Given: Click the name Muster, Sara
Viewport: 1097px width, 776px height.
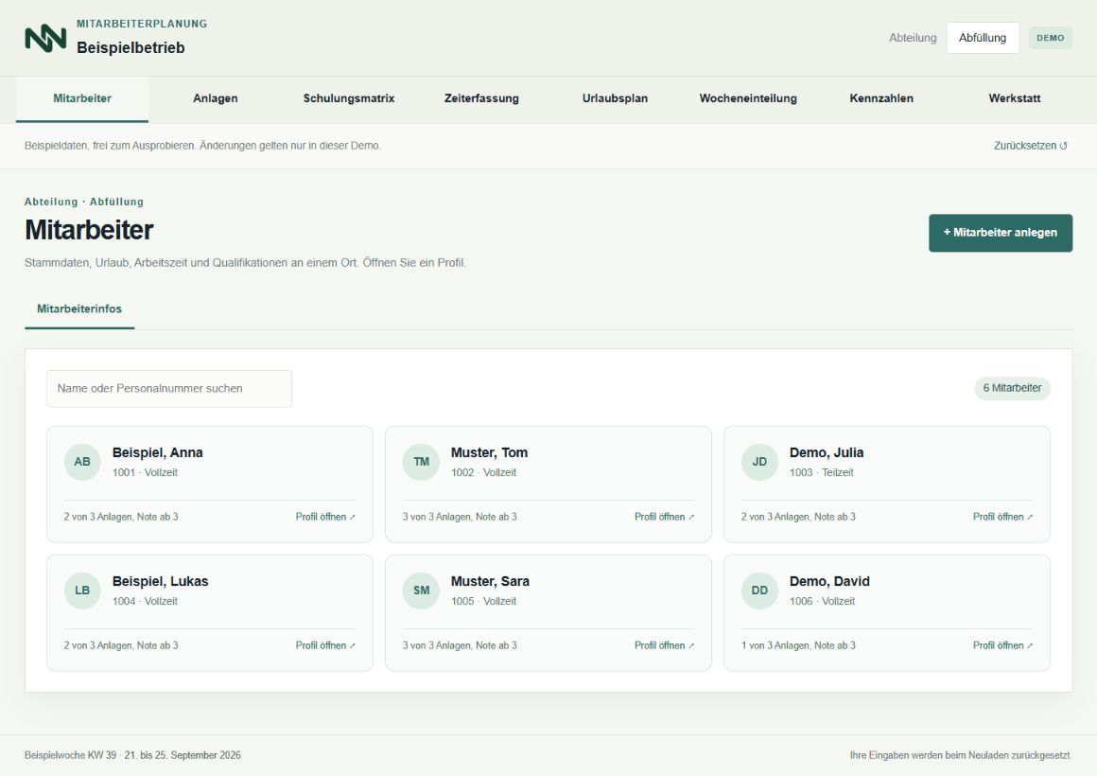Looking at the screenshot, I should (x=490, y=582).
